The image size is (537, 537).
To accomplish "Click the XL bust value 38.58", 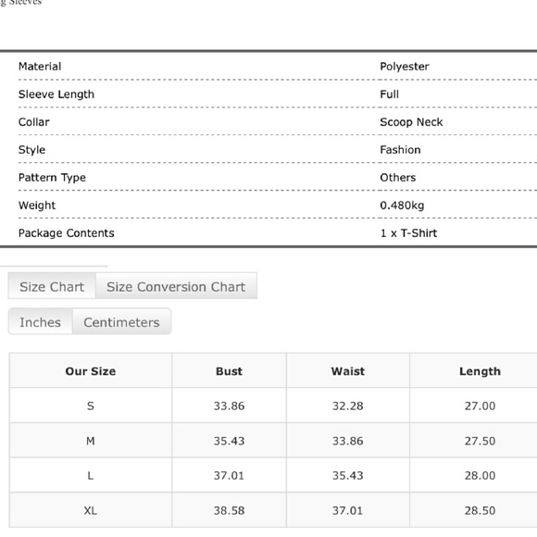I will click(229, 510).
